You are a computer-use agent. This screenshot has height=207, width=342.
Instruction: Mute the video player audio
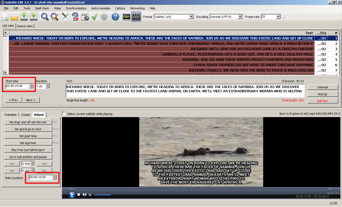pyautogui.click(x=84, y=195)
